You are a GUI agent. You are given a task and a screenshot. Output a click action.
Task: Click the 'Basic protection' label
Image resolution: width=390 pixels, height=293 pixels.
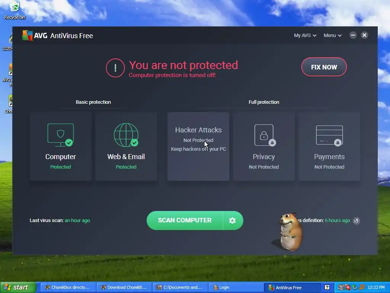[93, 102]
